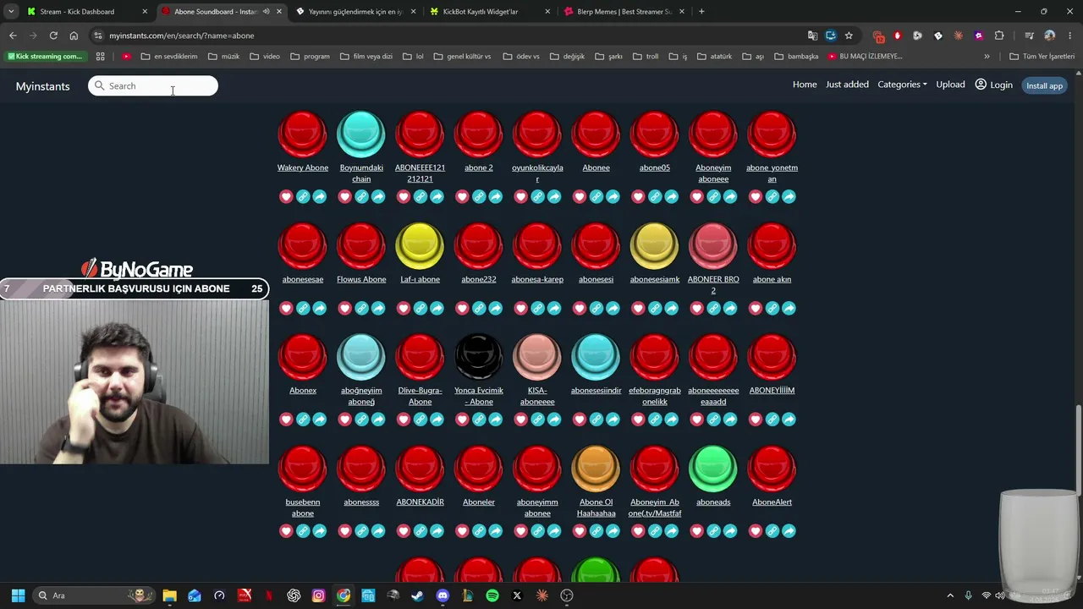Favorite the KISA-aboneeee sound
This screenshot has height=609, width=1083.
pos(520,420)
